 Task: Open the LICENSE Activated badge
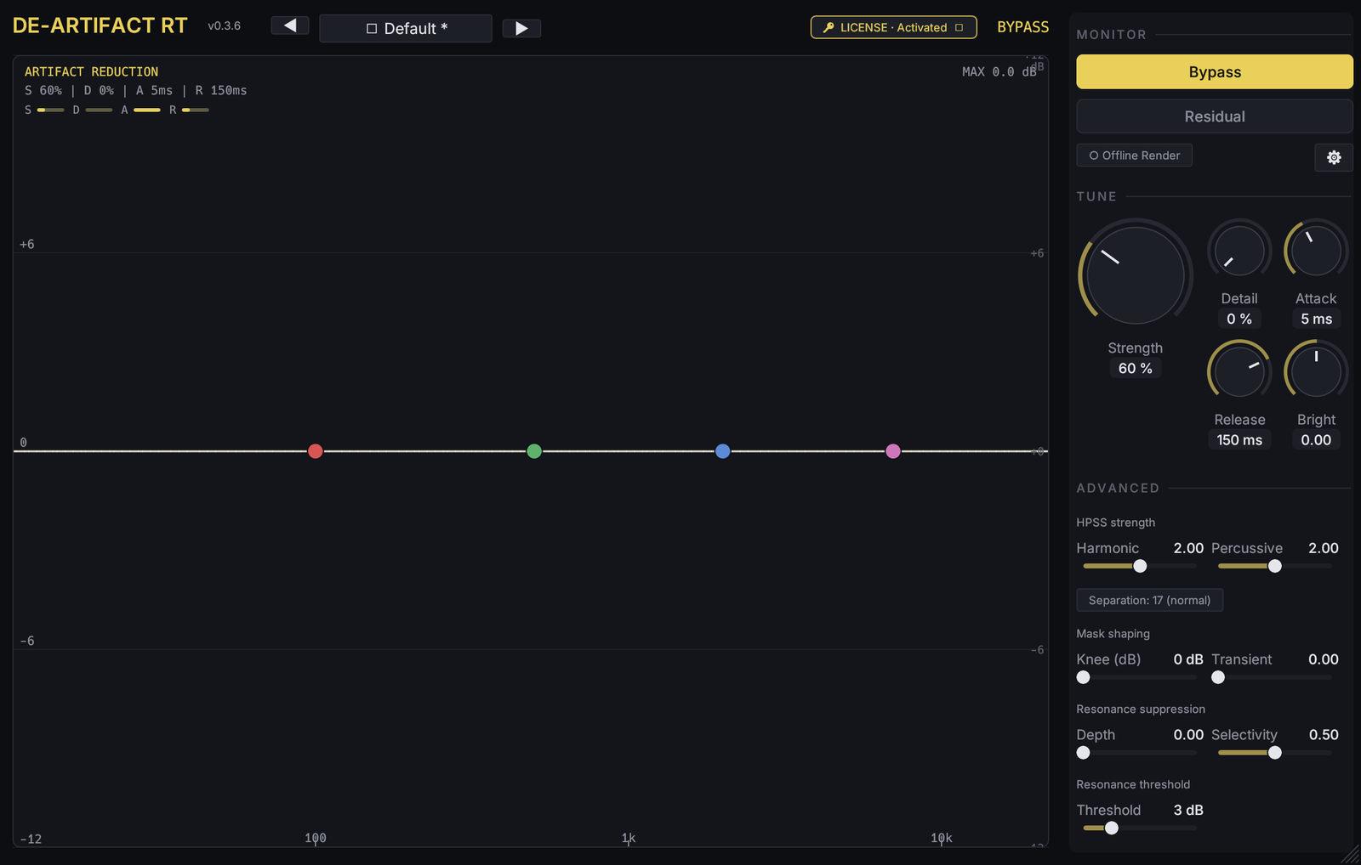coord(893,27)
